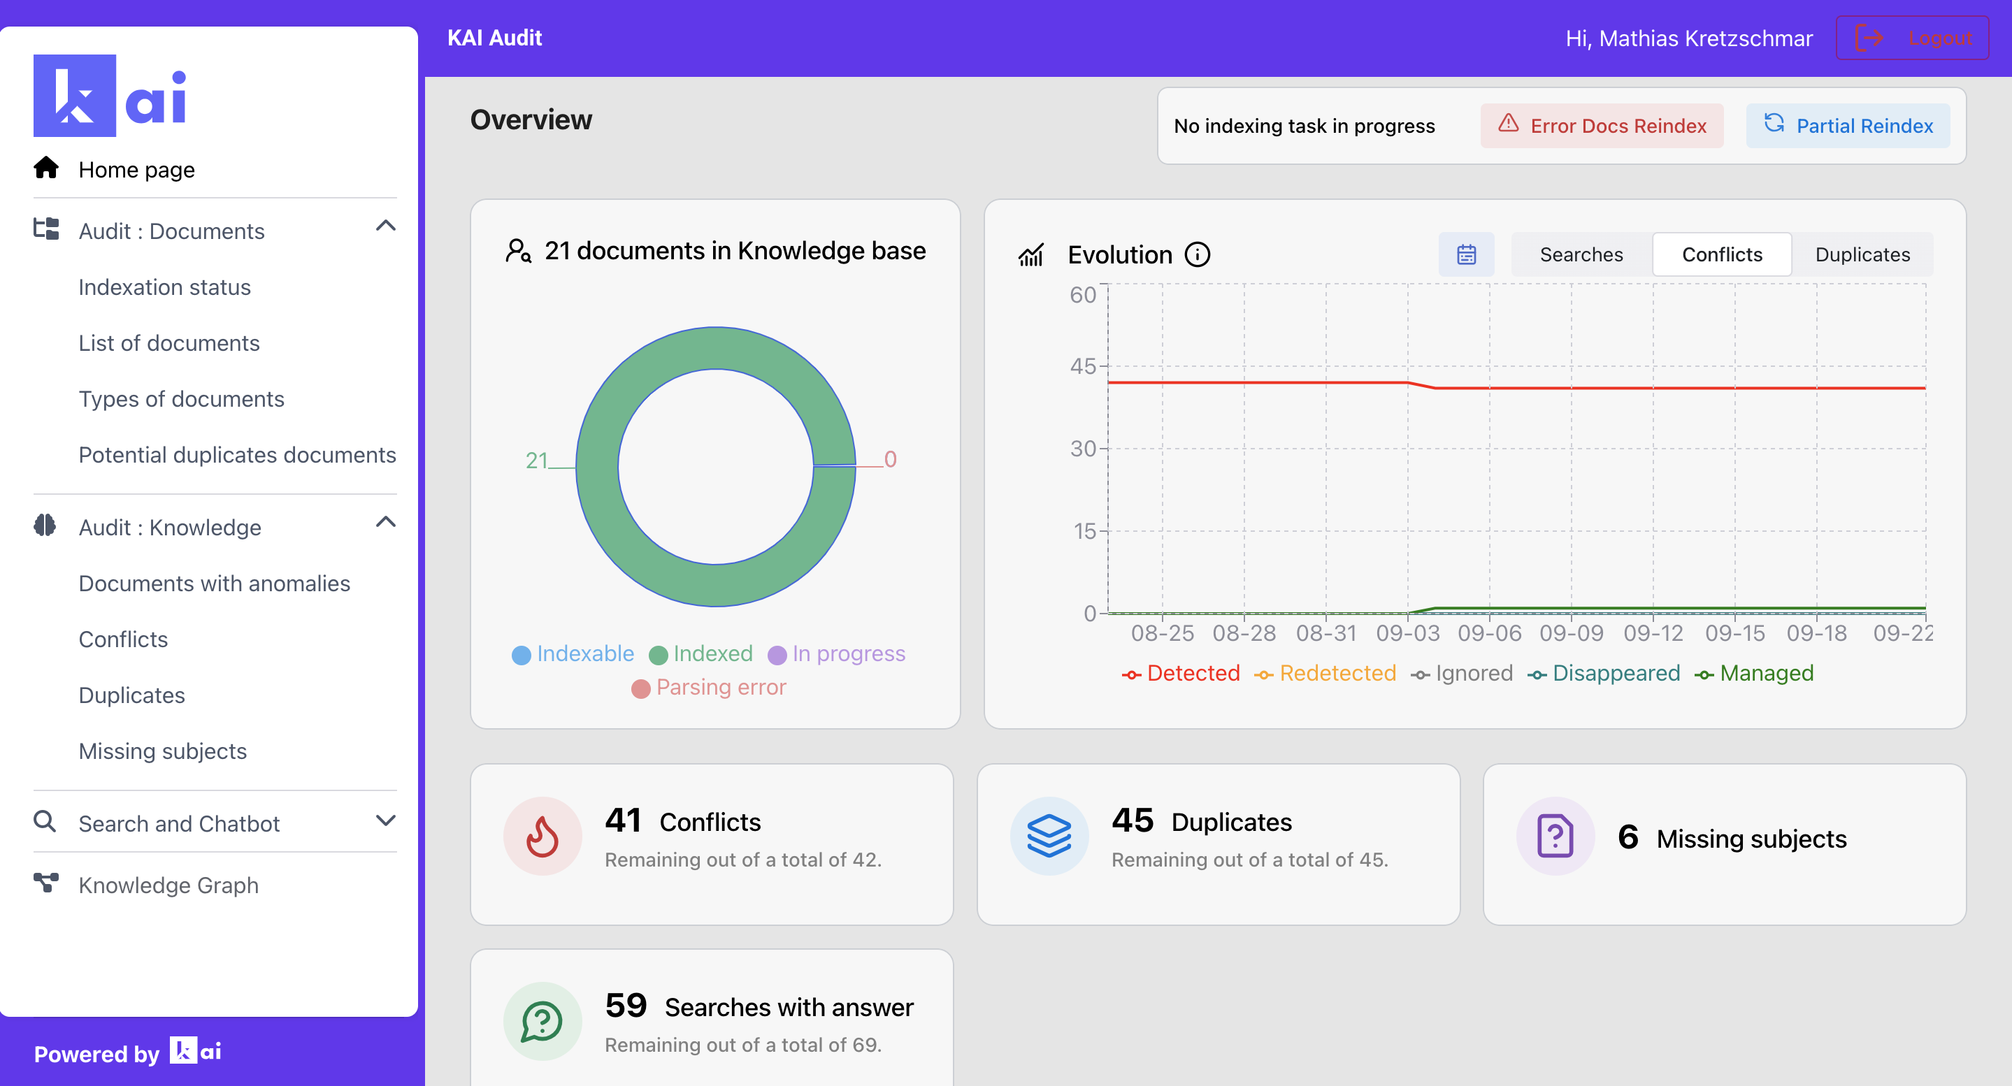Image resolution: width=2012 pixels, height=1086 pixels.
Task: Click the home icon in sidebar
Action: [x=46, y=168]
